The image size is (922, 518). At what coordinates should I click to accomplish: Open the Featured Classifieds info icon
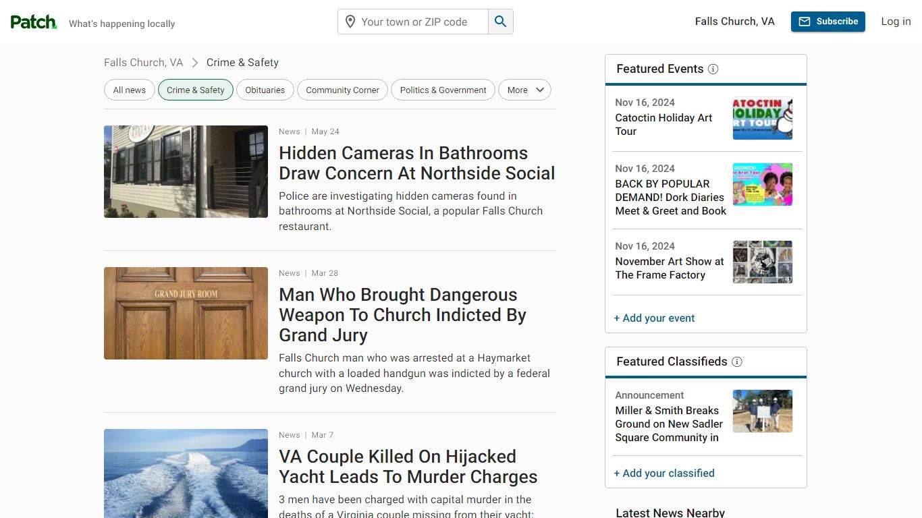tap(737, 362)
